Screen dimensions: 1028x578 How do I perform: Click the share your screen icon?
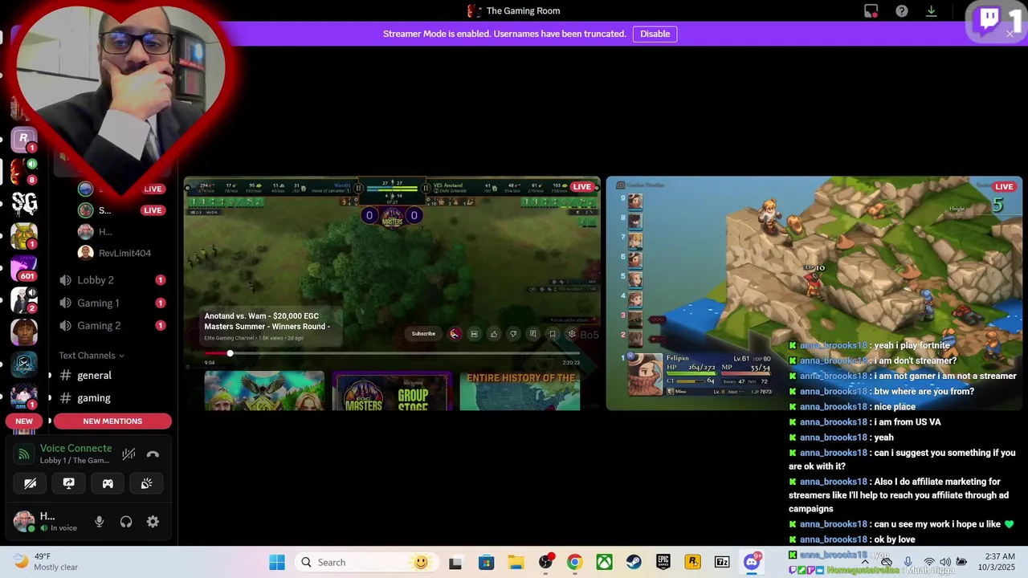[x=69, y=483]
